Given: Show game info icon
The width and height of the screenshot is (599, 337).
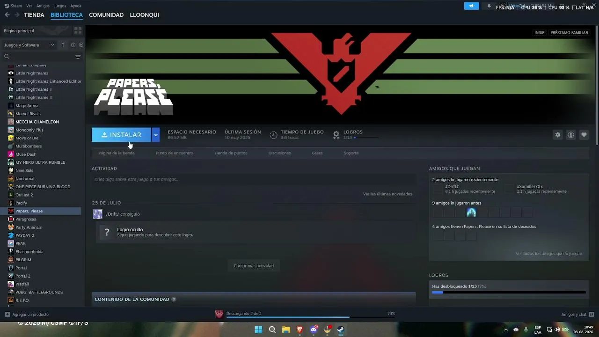Looking at the screenshot, I should click(x=571, y=135).
